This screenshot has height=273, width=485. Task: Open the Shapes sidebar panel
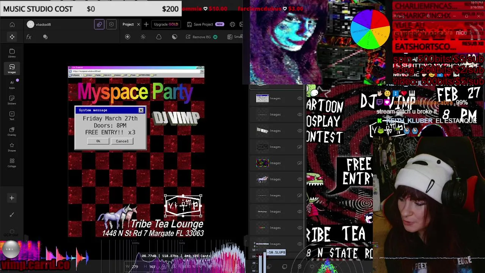pos(12,147)
